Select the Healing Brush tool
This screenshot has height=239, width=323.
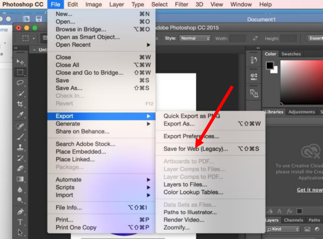(20, 126)
